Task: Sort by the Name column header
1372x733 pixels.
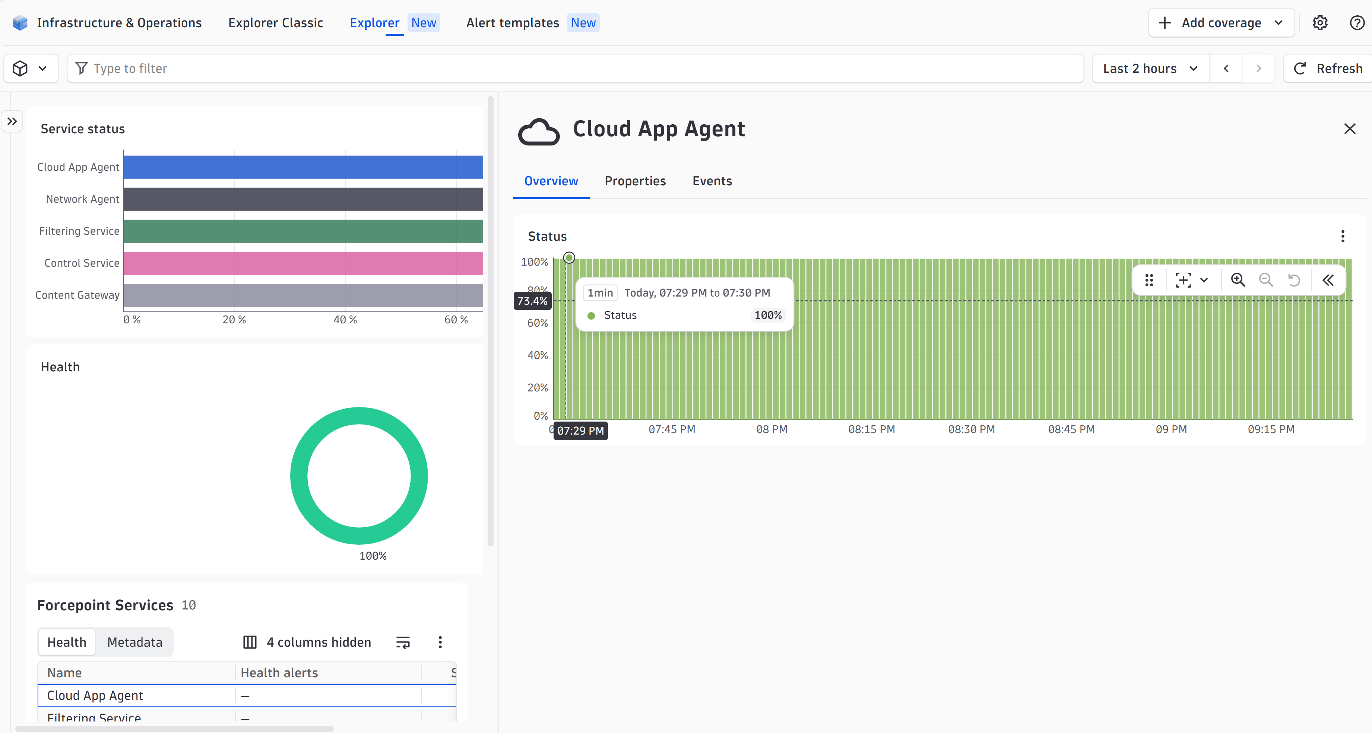Action: [x=64, y=672]
